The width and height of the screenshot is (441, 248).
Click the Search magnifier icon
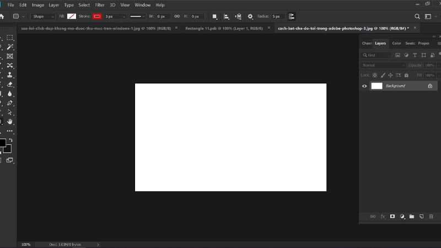[417, 17]
